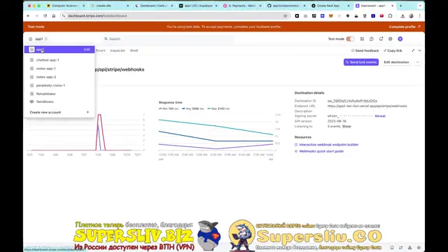448x252 pixels.
Task: Click the Endpoint URL value
Action: coord(367,106)
